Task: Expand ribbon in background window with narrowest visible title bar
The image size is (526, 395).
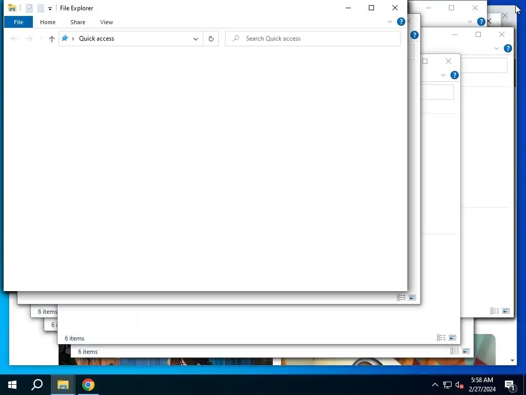Action: [443, 75]
